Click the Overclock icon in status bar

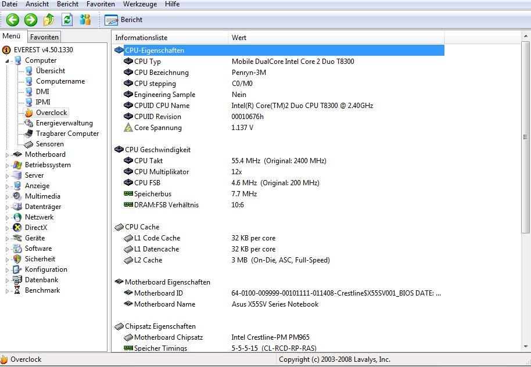(x=4, y=359)
